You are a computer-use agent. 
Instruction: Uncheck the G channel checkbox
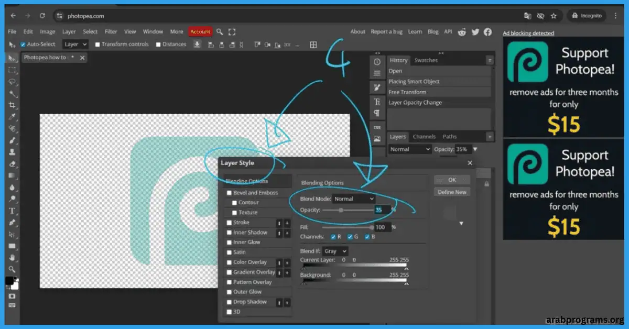(350, 237)
